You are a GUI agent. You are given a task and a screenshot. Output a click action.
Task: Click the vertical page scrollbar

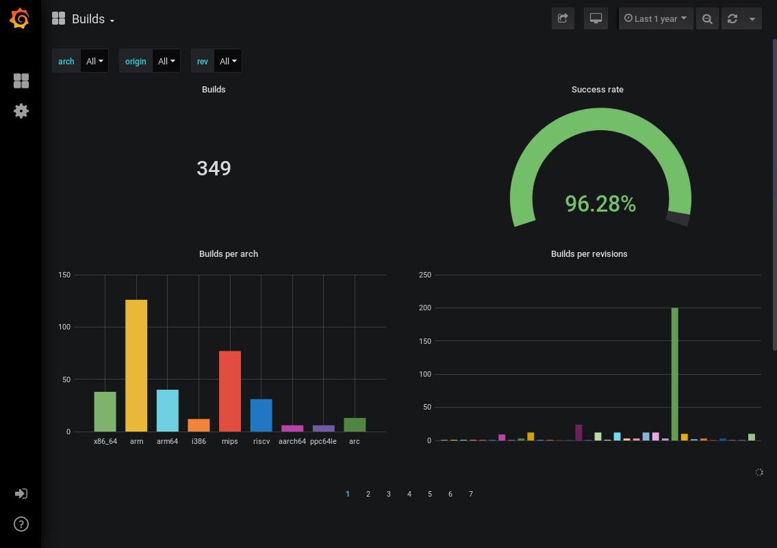pyautogui.click(x=774, y=195)
